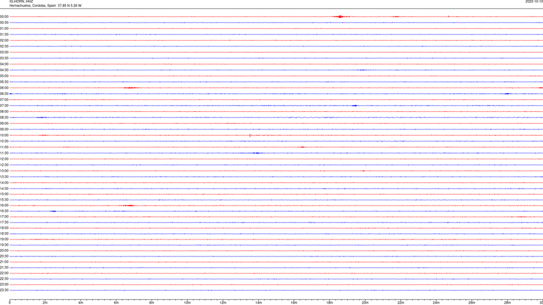The image size is (543, 305).
Task: Select the 21:30 trace time label
Action: 4,268
